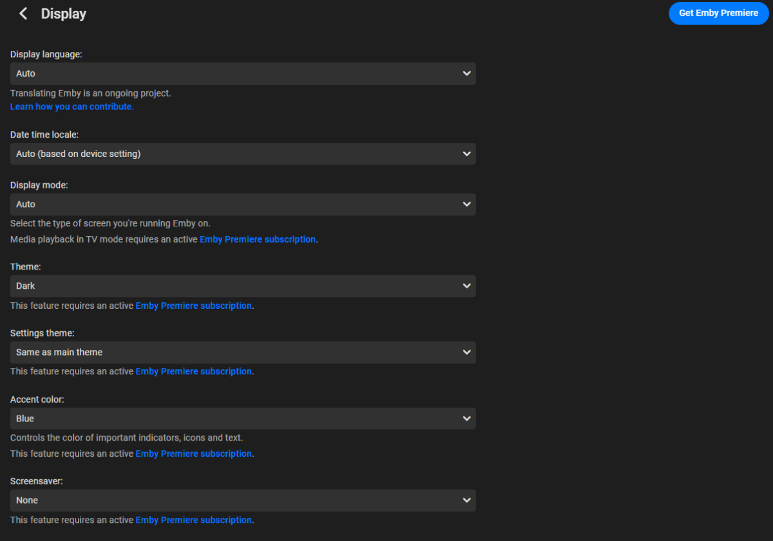Click the chevron on Theme dropdown
The width and height of the screenshot is (773, 541).
[x=466, y=286]
